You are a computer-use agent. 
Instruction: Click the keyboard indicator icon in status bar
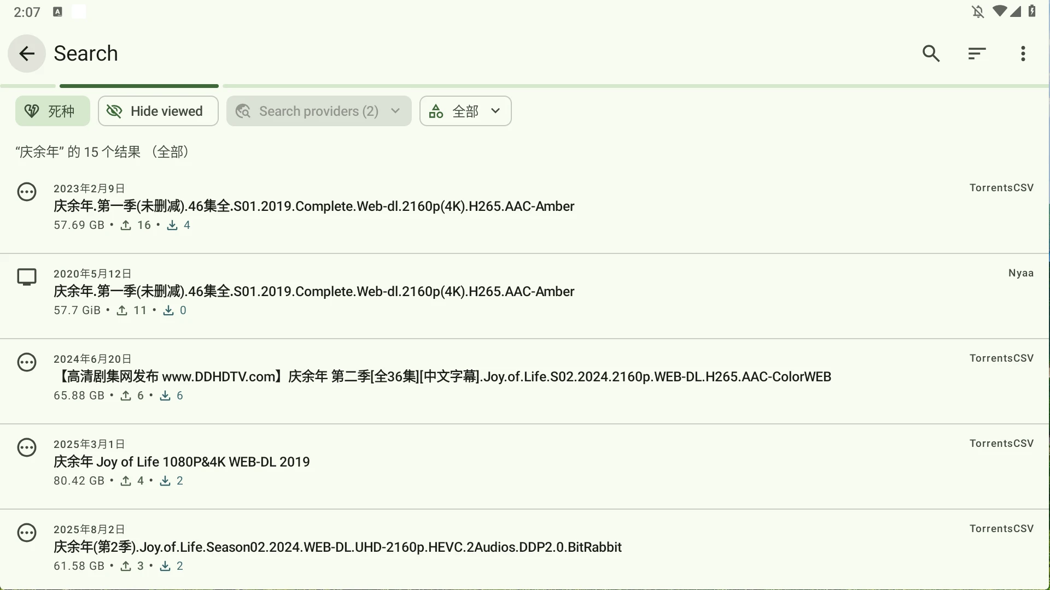(57, 12)
